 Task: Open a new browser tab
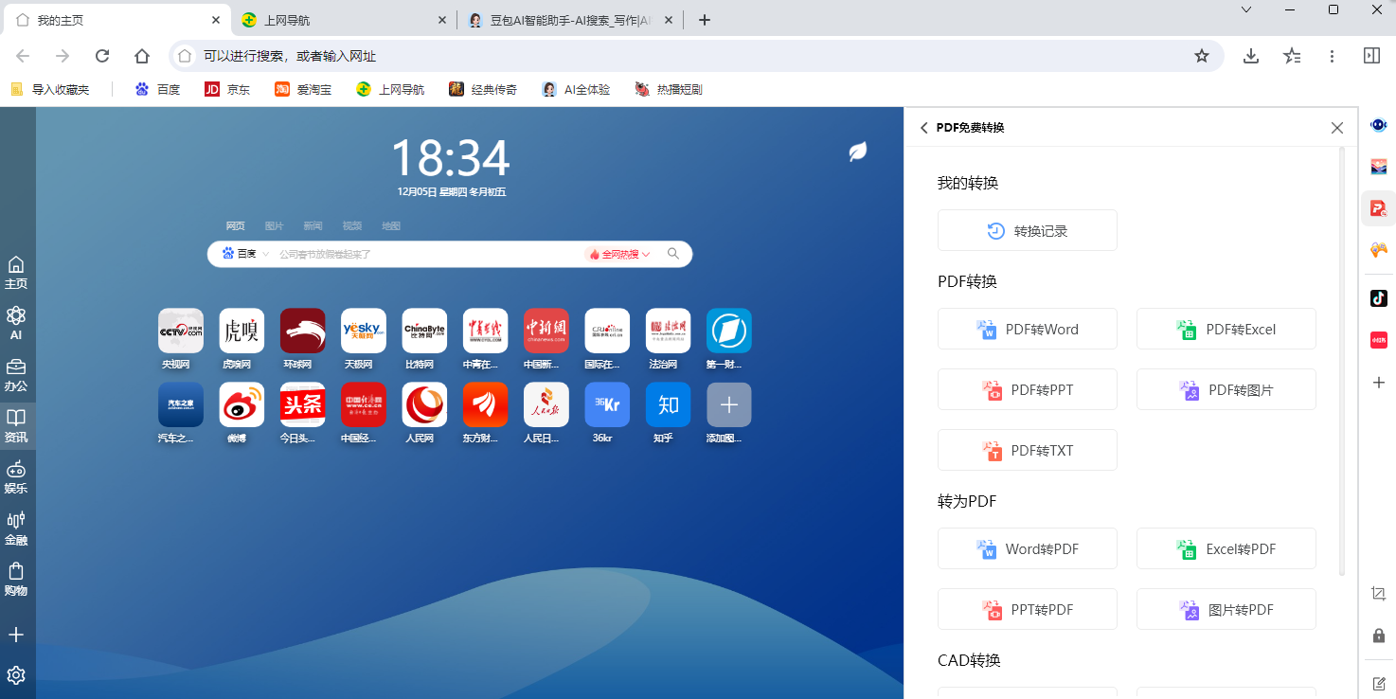pos(704,20)
